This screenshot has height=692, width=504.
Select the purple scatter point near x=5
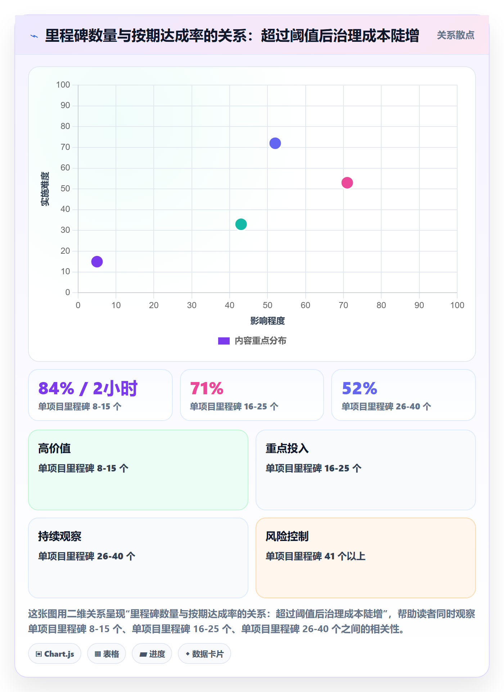click(x=97, y=262)
